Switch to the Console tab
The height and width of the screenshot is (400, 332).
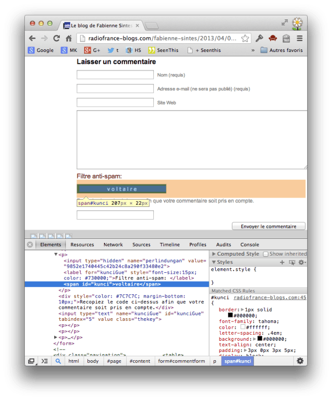click(250, 245)
